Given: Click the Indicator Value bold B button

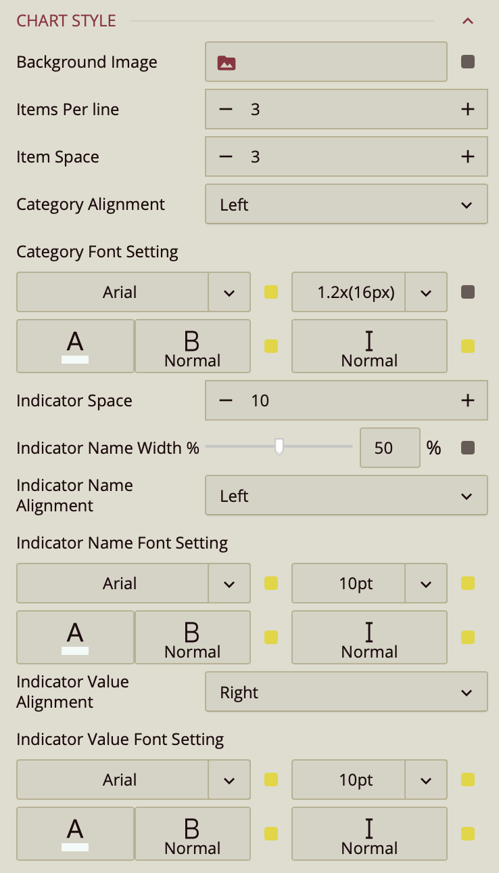Looking at the screenshot, I should [x=193, y=834].
